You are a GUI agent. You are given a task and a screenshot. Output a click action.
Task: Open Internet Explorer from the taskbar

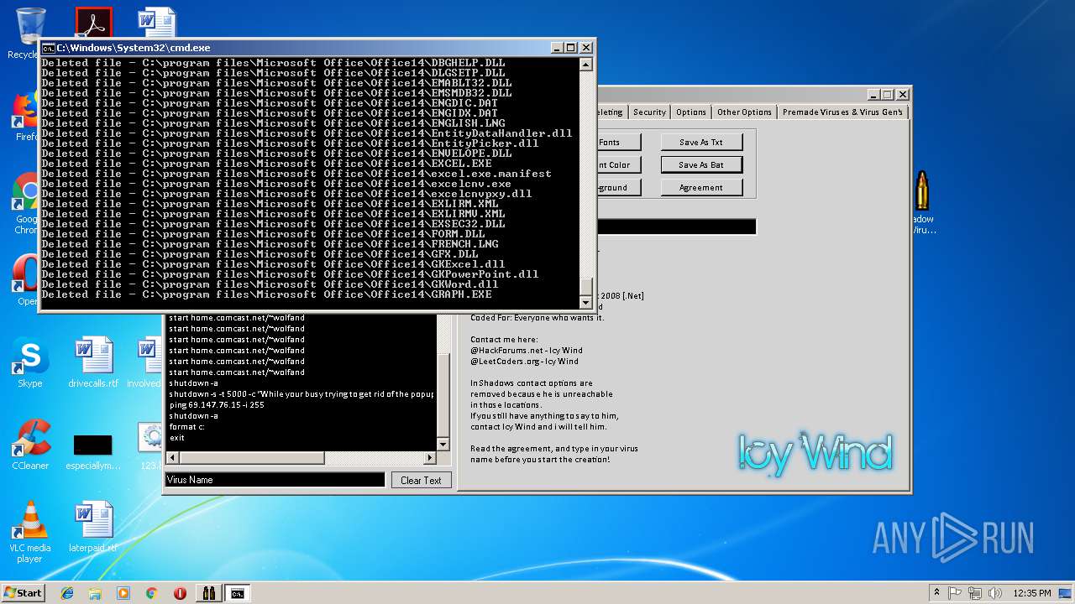(67, 593)
